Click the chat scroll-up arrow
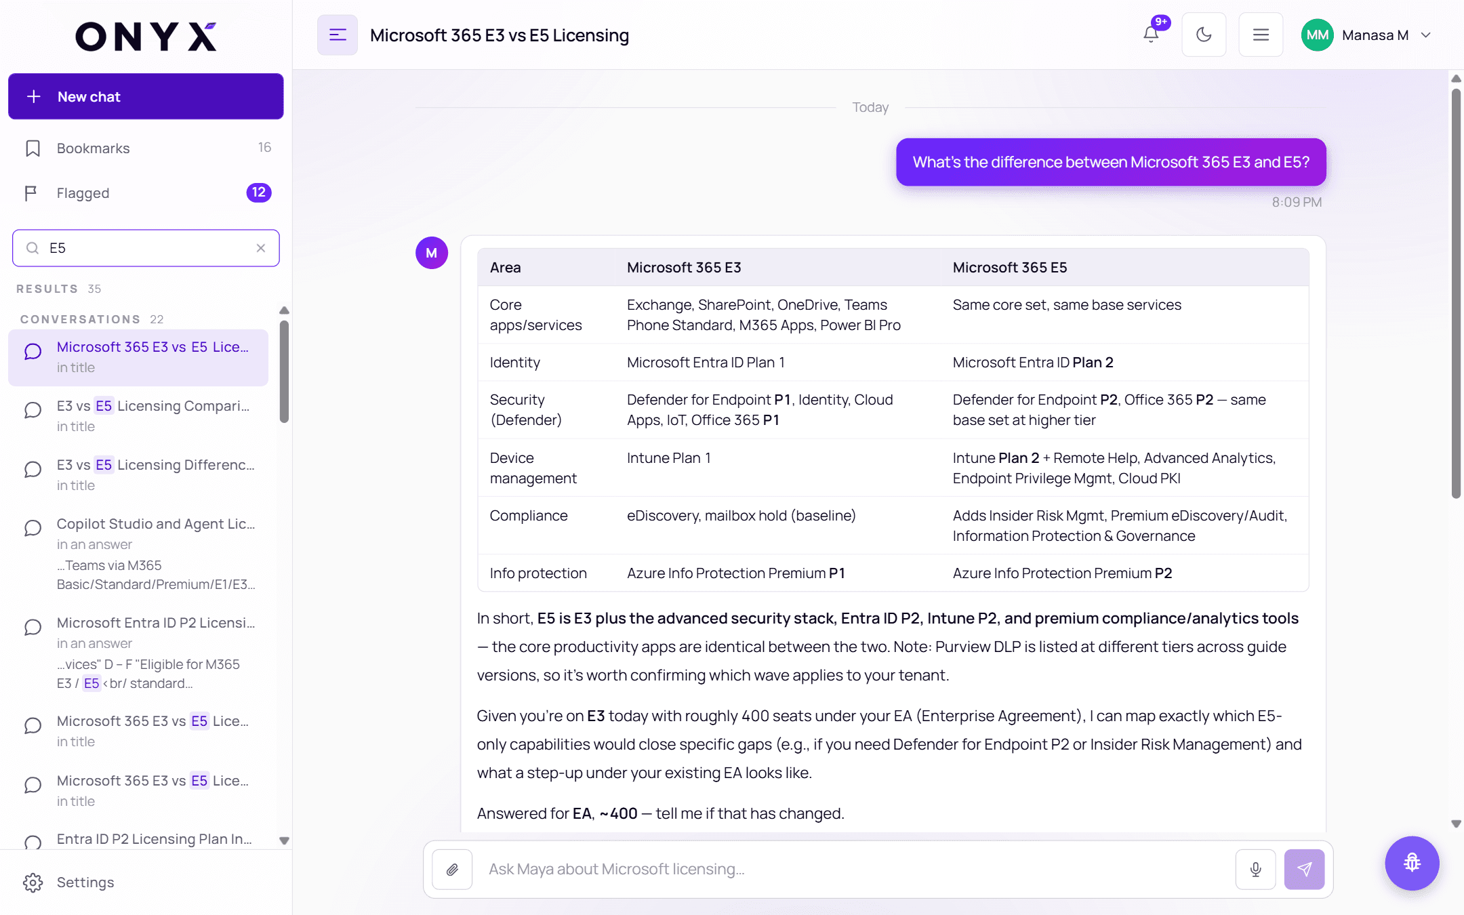1464x915 pixels. click(1456, 79)
